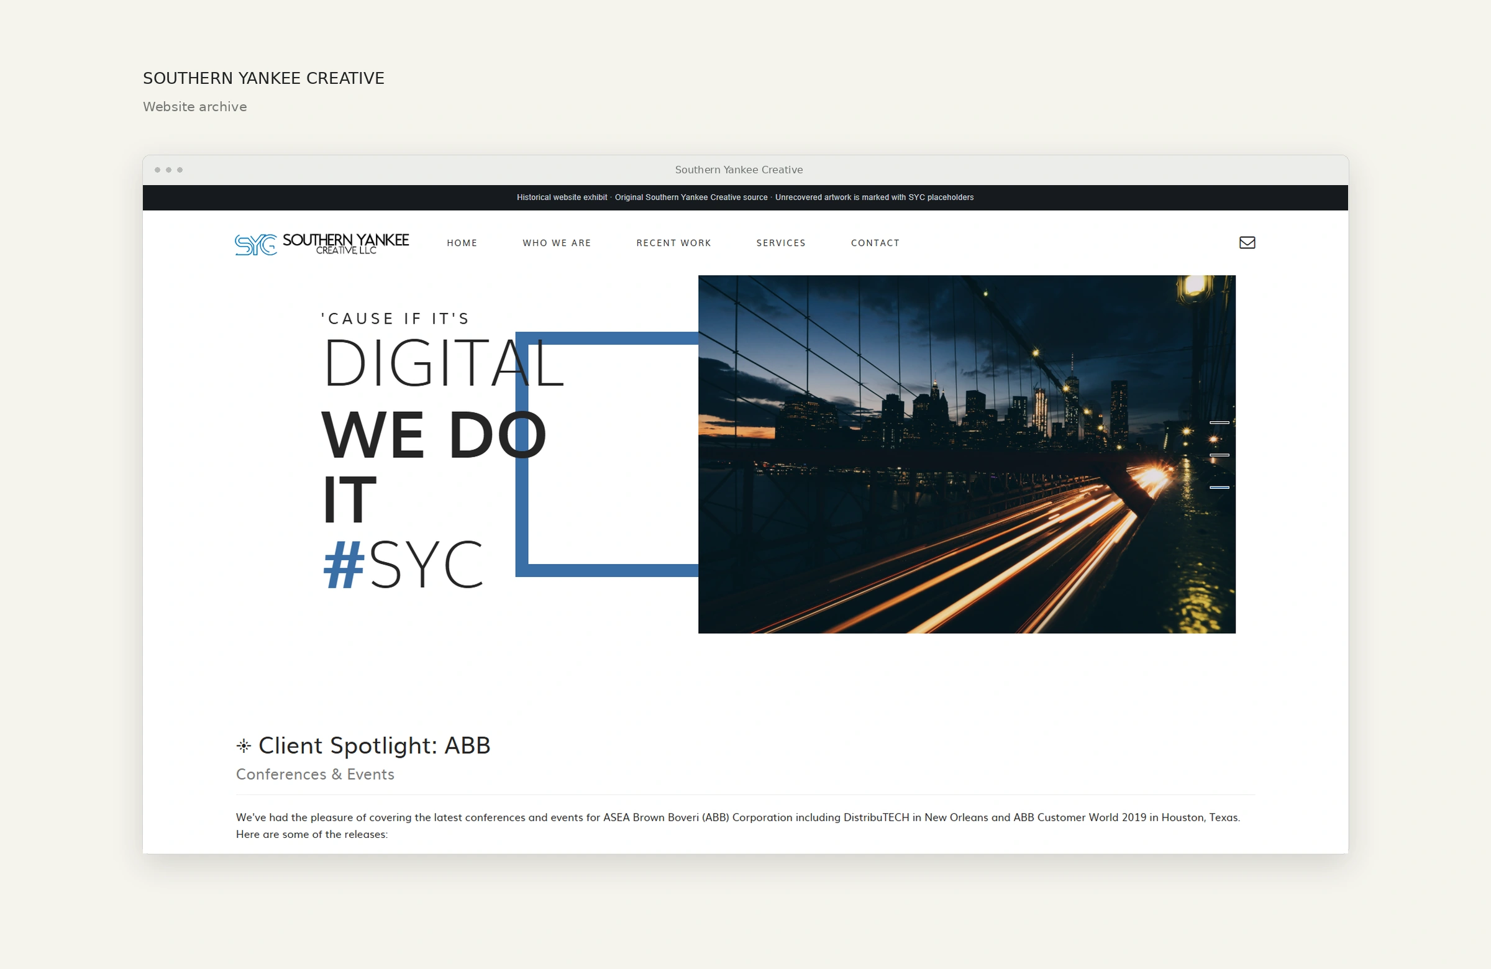Click the Southern Yankee Creative window title
This screenshot has height=969, width=1491.
coord(739,170)
